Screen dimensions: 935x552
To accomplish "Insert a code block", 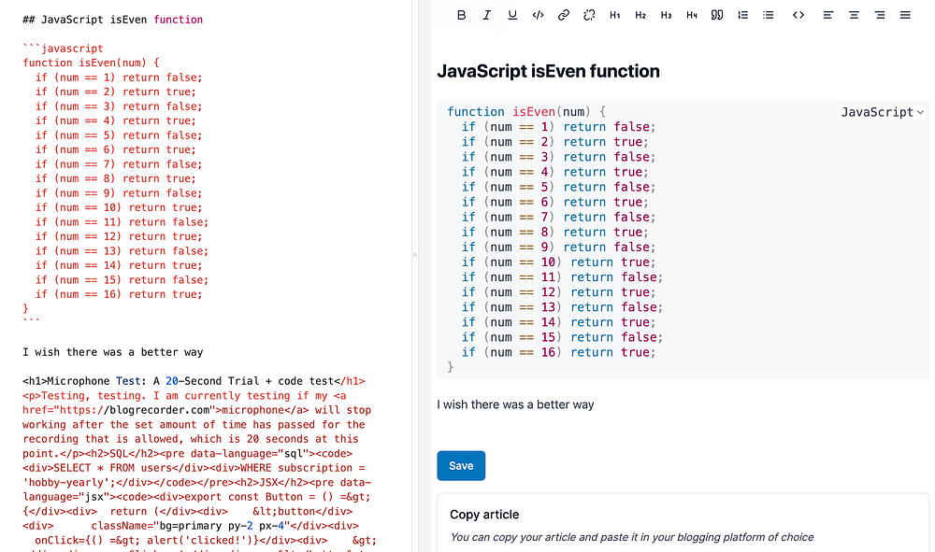I will tap(798, 15).
